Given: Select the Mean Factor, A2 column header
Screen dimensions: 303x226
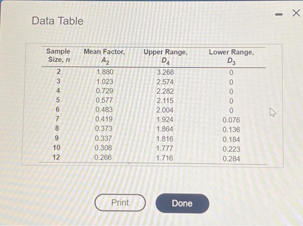Looking at the screenshot, I should tap(104, 56).
